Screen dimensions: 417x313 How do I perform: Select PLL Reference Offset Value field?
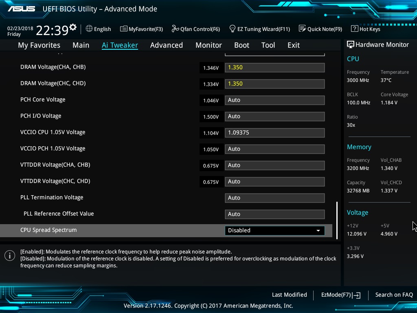pos(275,214)
